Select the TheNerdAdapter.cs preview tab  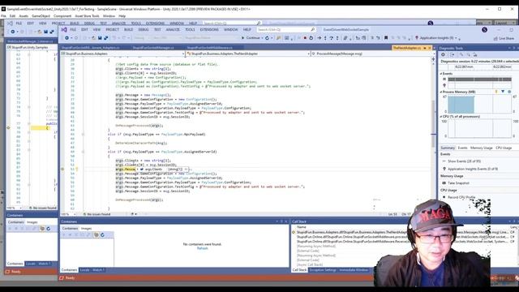(x=407, y=48)
